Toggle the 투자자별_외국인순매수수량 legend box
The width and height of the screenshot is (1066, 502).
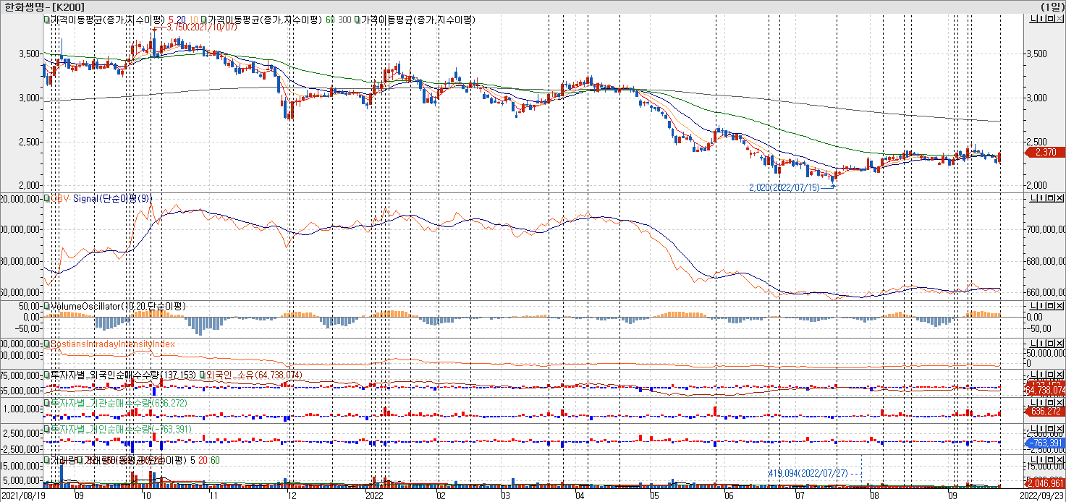pyautogui.click(x=47, y=375)
